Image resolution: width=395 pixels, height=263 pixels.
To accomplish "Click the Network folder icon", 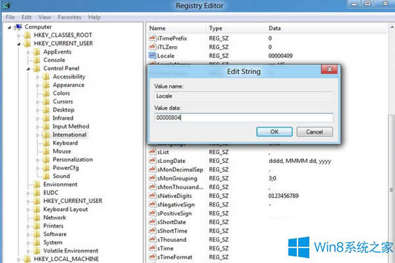I will pos(37,218).
